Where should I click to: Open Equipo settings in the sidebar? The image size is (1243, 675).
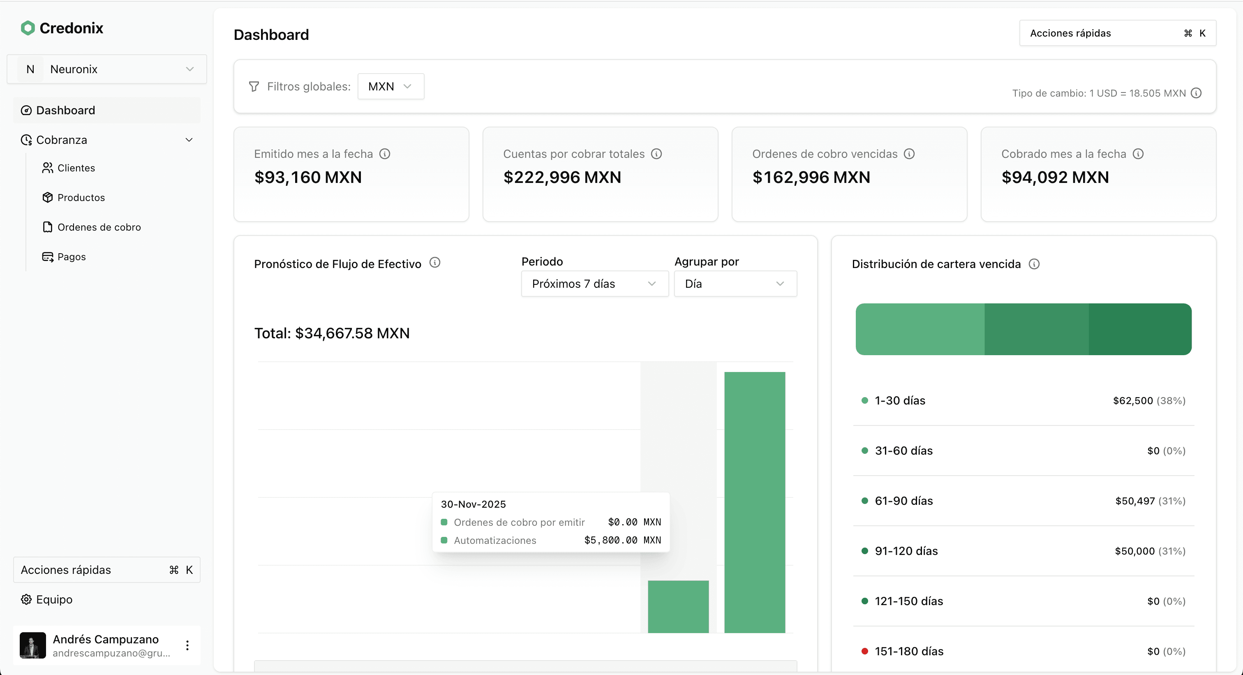(x=53, y=599)
